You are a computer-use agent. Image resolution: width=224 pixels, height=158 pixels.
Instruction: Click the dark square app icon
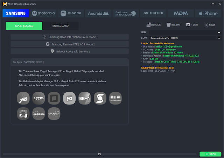tap(54, 98)
